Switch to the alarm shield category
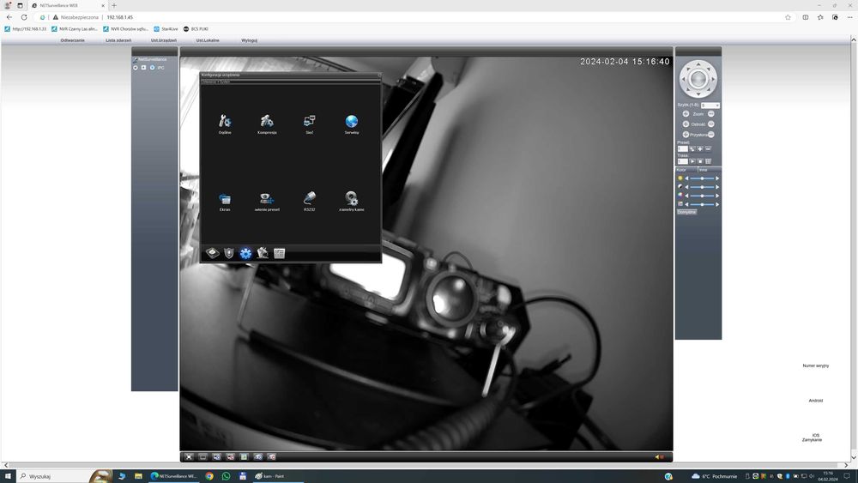858x483 pixels. pos(229,253)
